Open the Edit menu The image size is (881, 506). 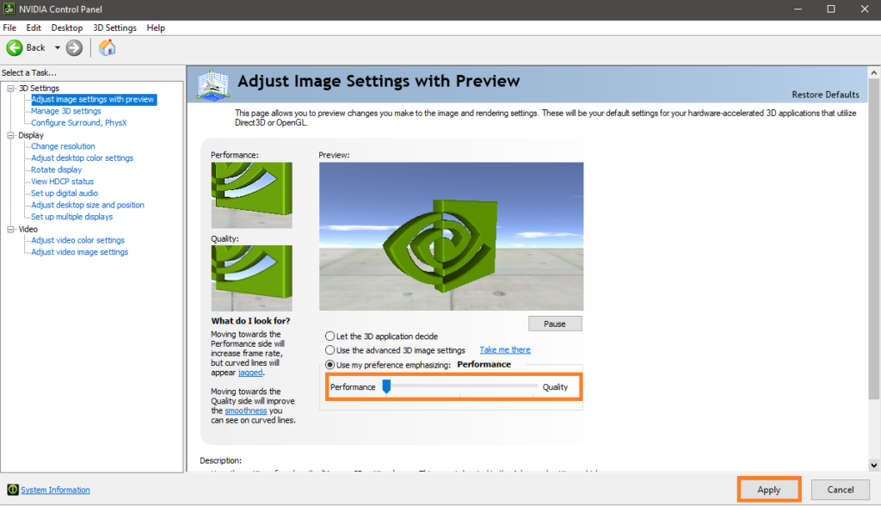click(x=34, y=28)
